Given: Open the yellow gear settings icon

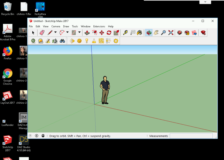Looking at the screenshot, I should (x=116, y=41).
